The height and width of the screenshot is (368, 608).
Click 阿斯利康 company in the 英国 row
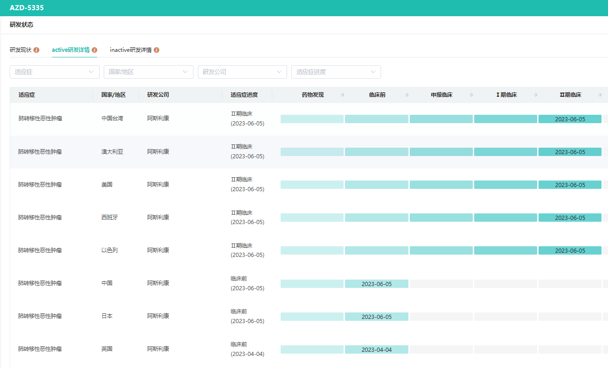click(158, 349)
